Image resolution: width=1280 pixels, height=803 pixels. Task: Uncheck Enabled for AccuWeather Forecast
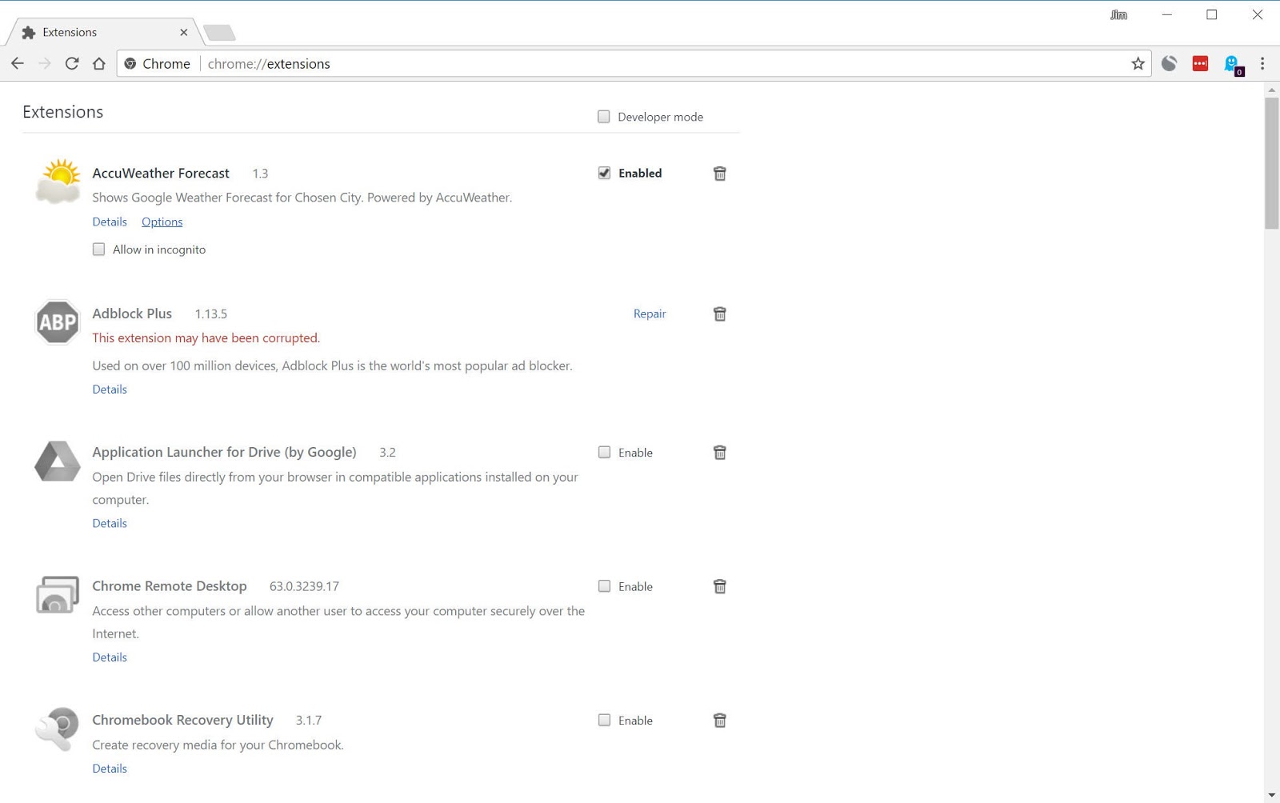point(604,173)
